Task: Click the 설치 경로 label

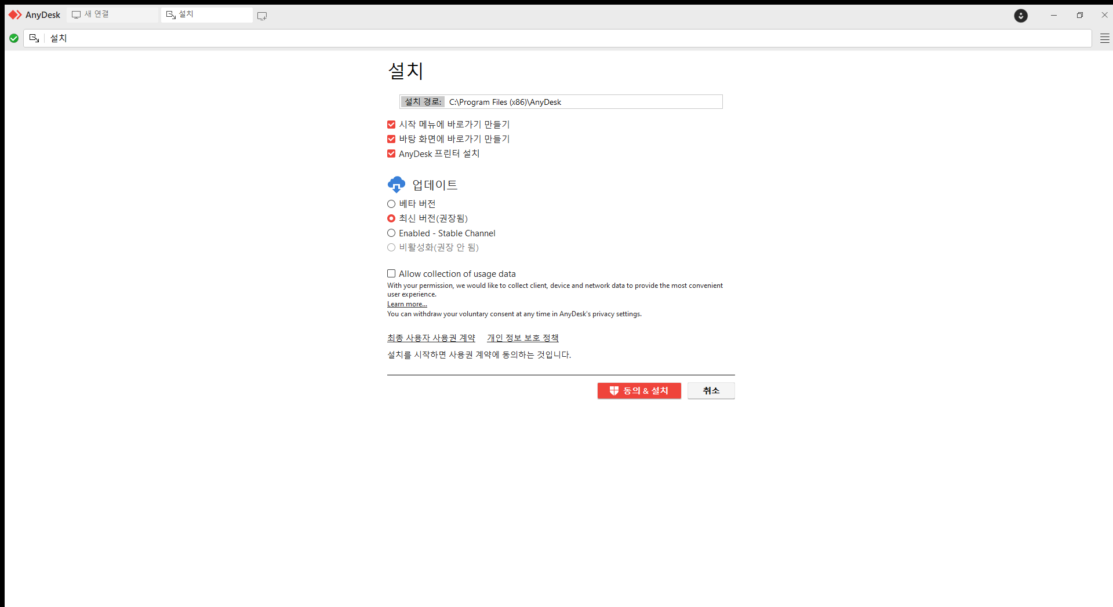Action: [423, 102]
